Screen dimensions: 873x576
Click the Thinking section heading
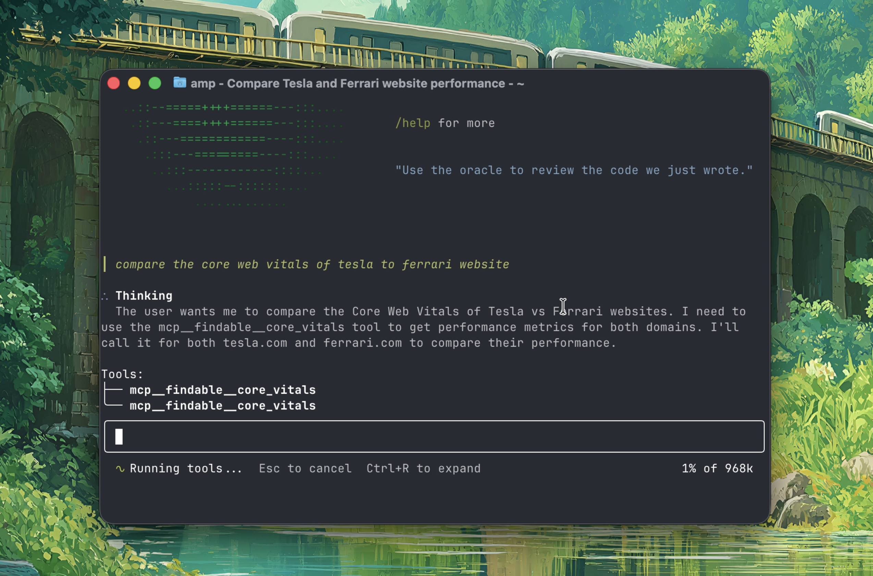coord(144,296)
